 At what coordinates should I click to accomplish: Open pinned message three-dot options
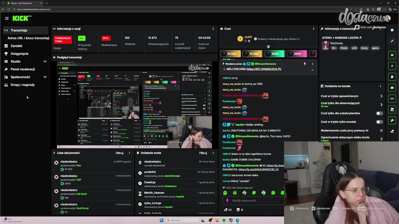(x=312, y=64)
